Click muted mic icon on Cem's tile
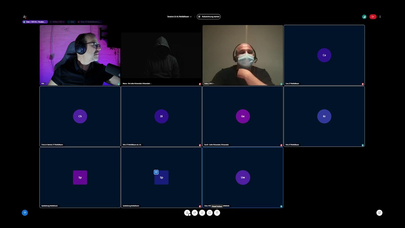 363,84
